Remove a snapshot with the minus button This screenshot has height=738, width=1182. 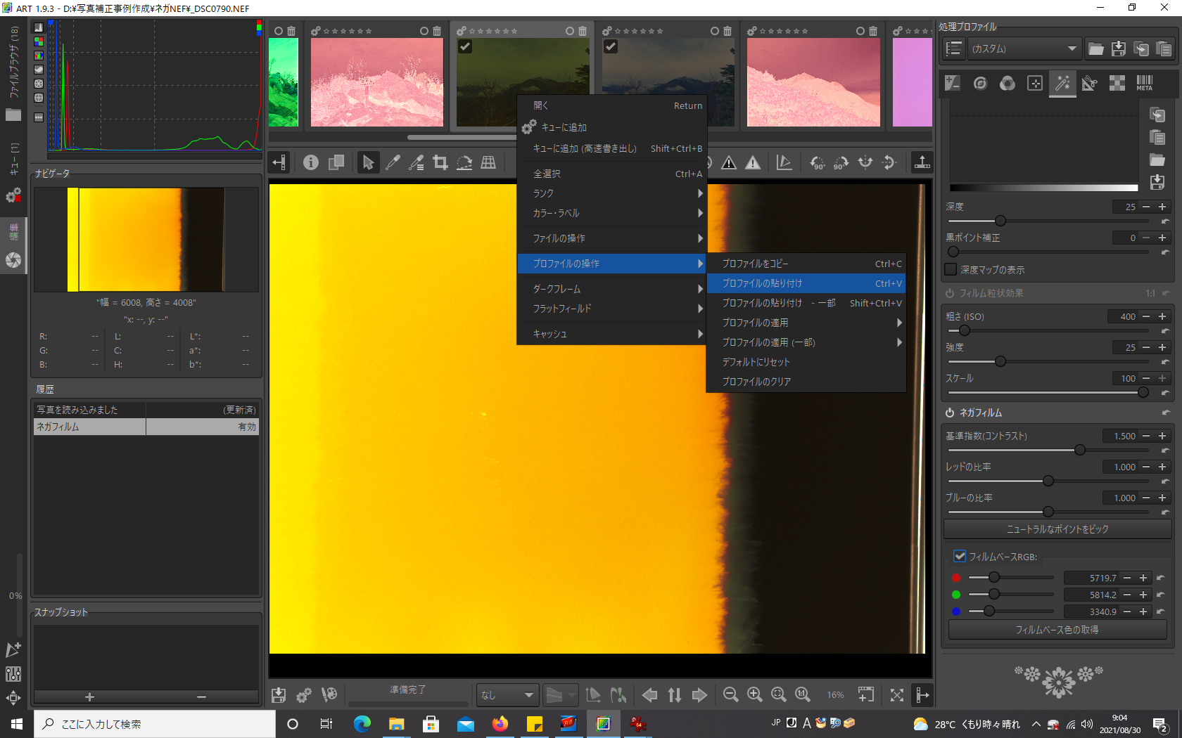coord(202,697)
